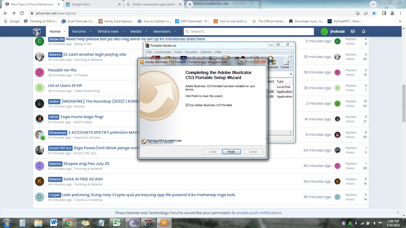
Task: Click WinRAR horizontal scrollbar right arrow
Action: (291, 132)
